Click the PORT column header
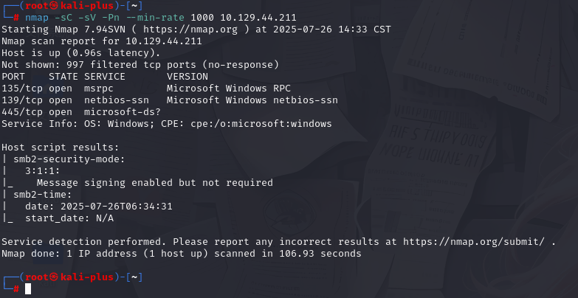The image size is (578, 298). (x=13, y=77)
